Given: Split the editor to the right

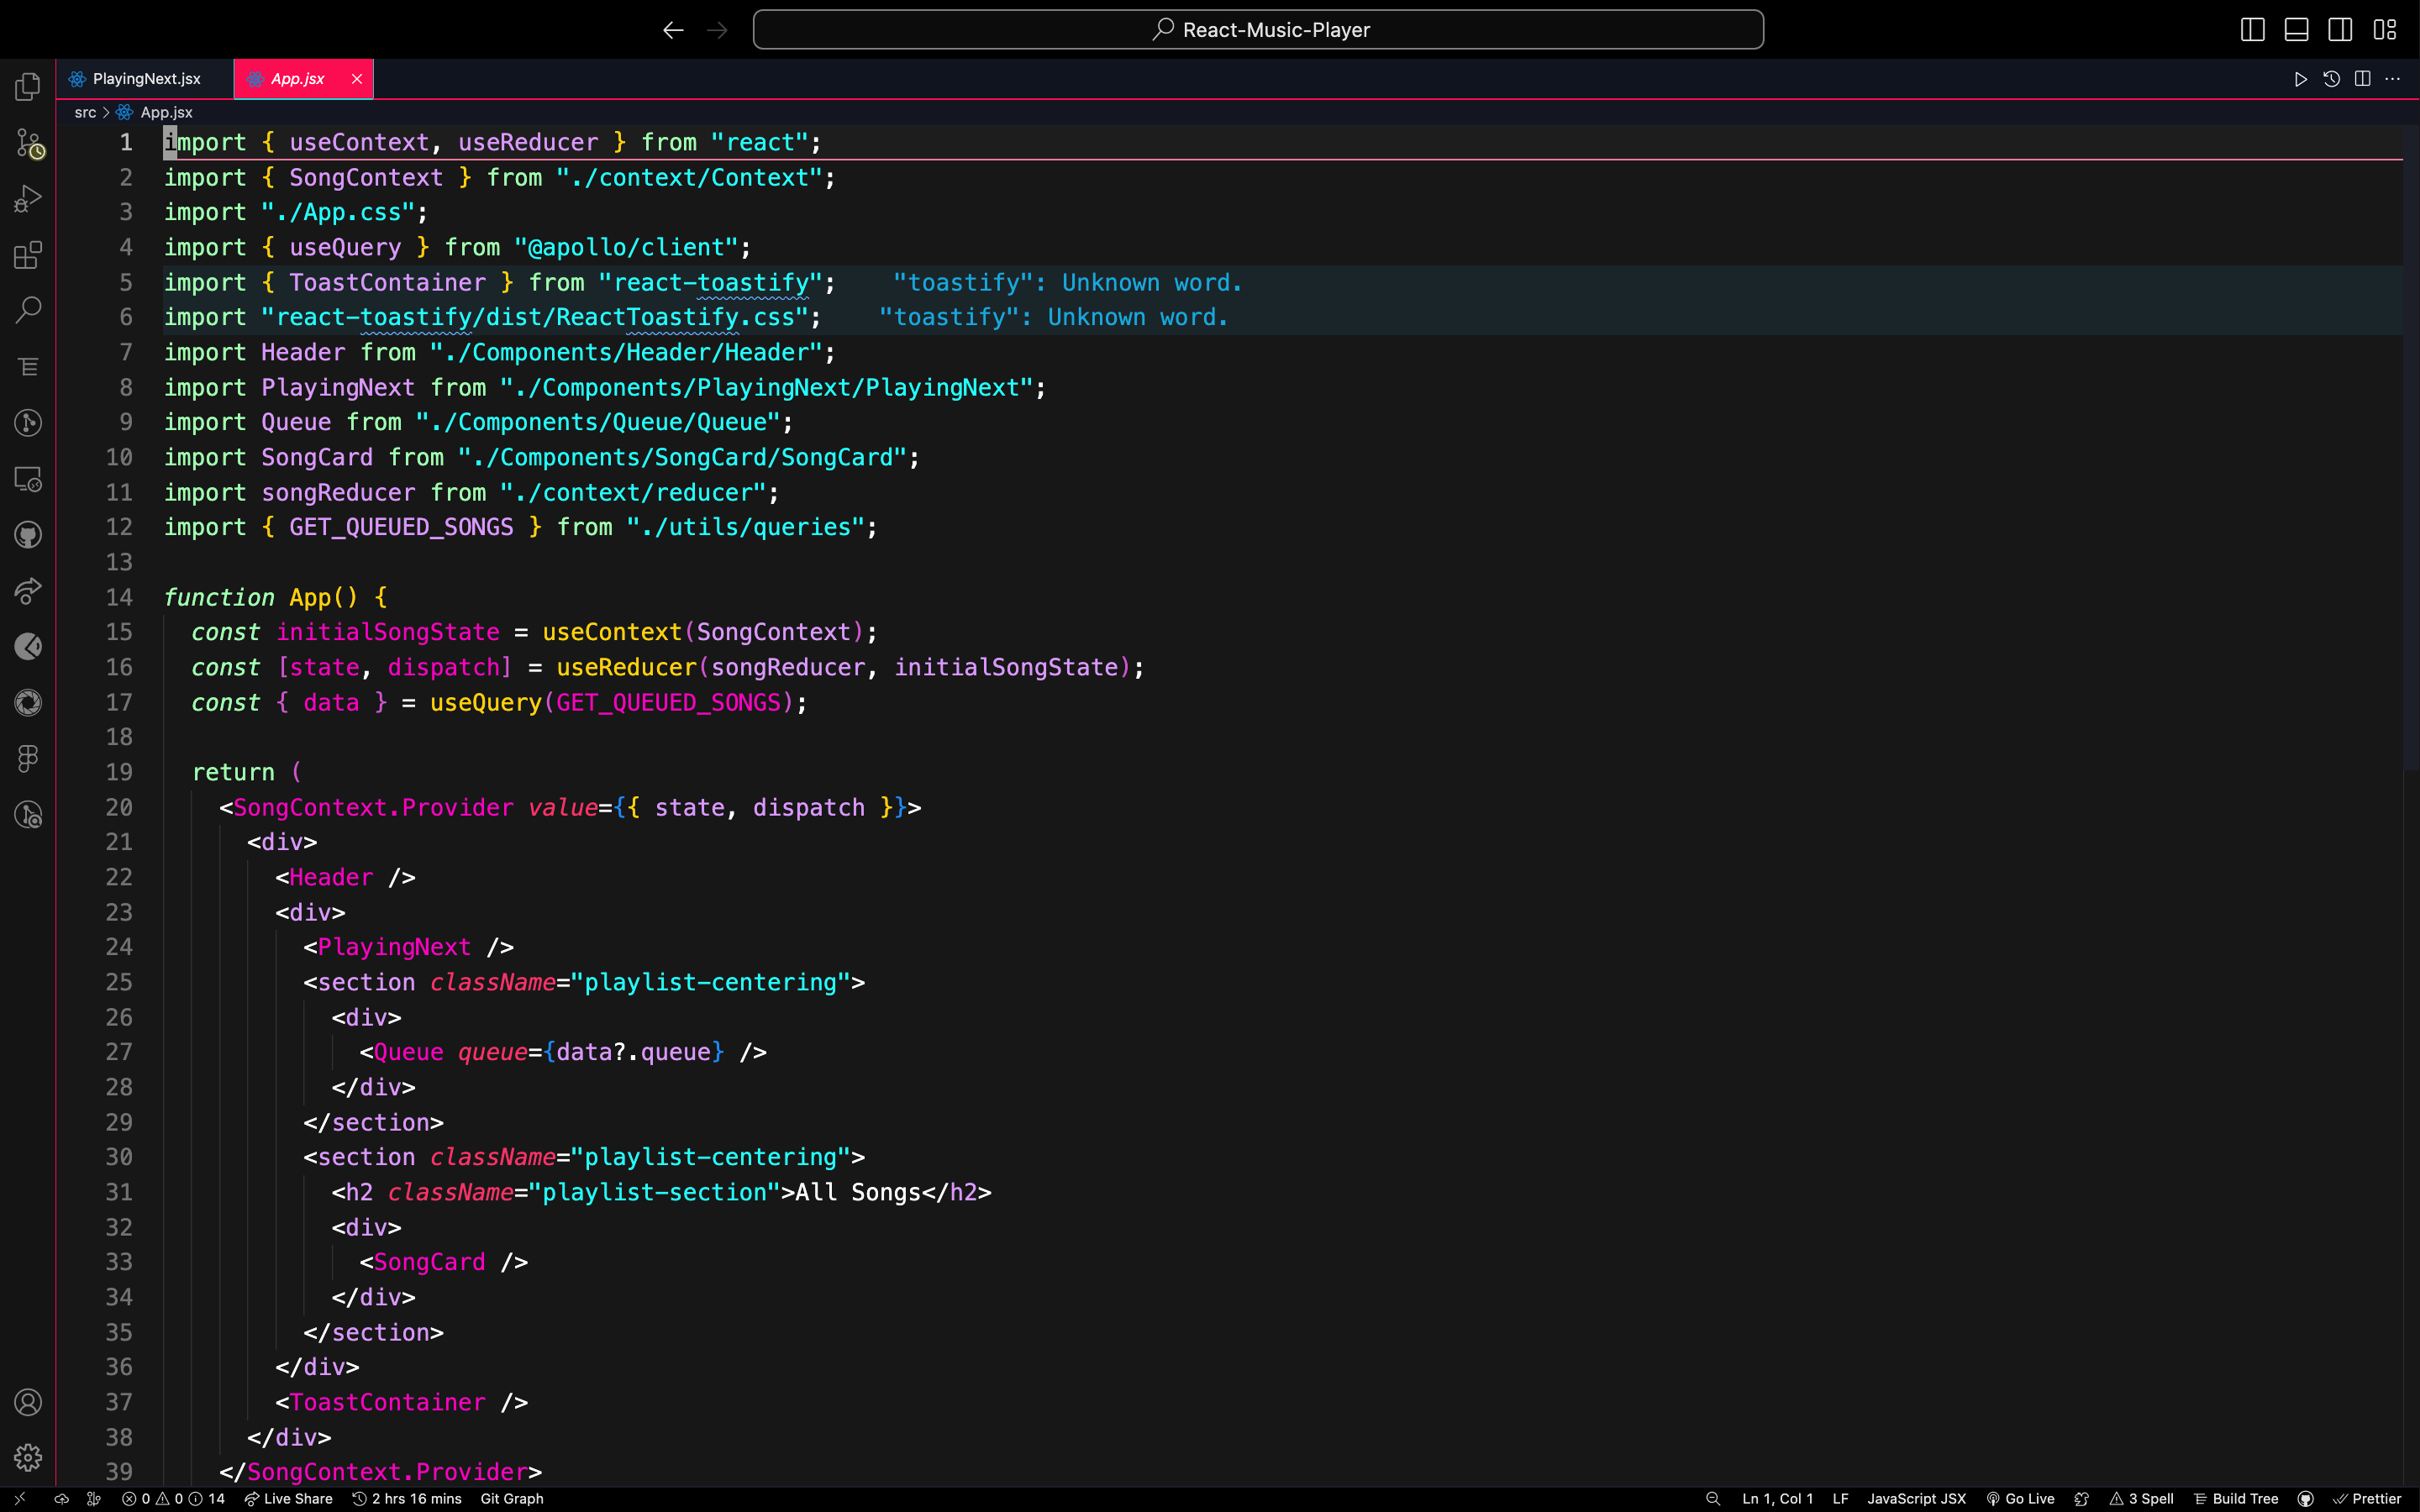Looking at the screenshot, I should [2362, 79].
